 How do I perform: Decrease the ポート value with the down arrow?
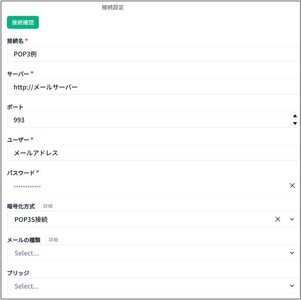point(295,123)
